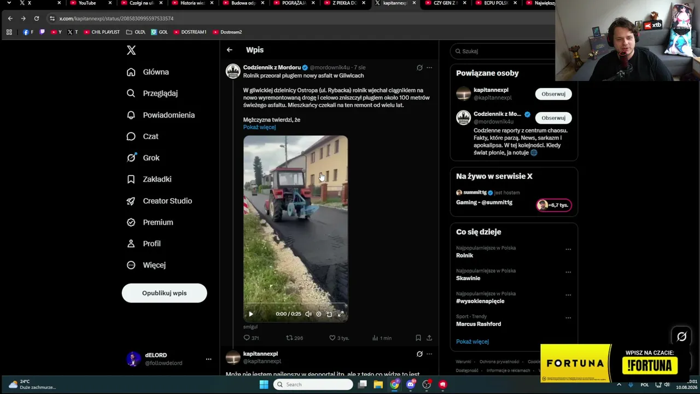This screenshot has width=700, height=394.
Task: Follow Codziennik z Mordoru with Obserwuj button
Action: click(x=553, y=118)
